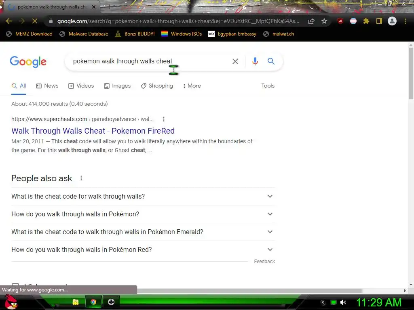The width and height of the screenshot is (414, 310).
Task: Open the 11:29 AM taskbar clock
Action: (379, 303)
